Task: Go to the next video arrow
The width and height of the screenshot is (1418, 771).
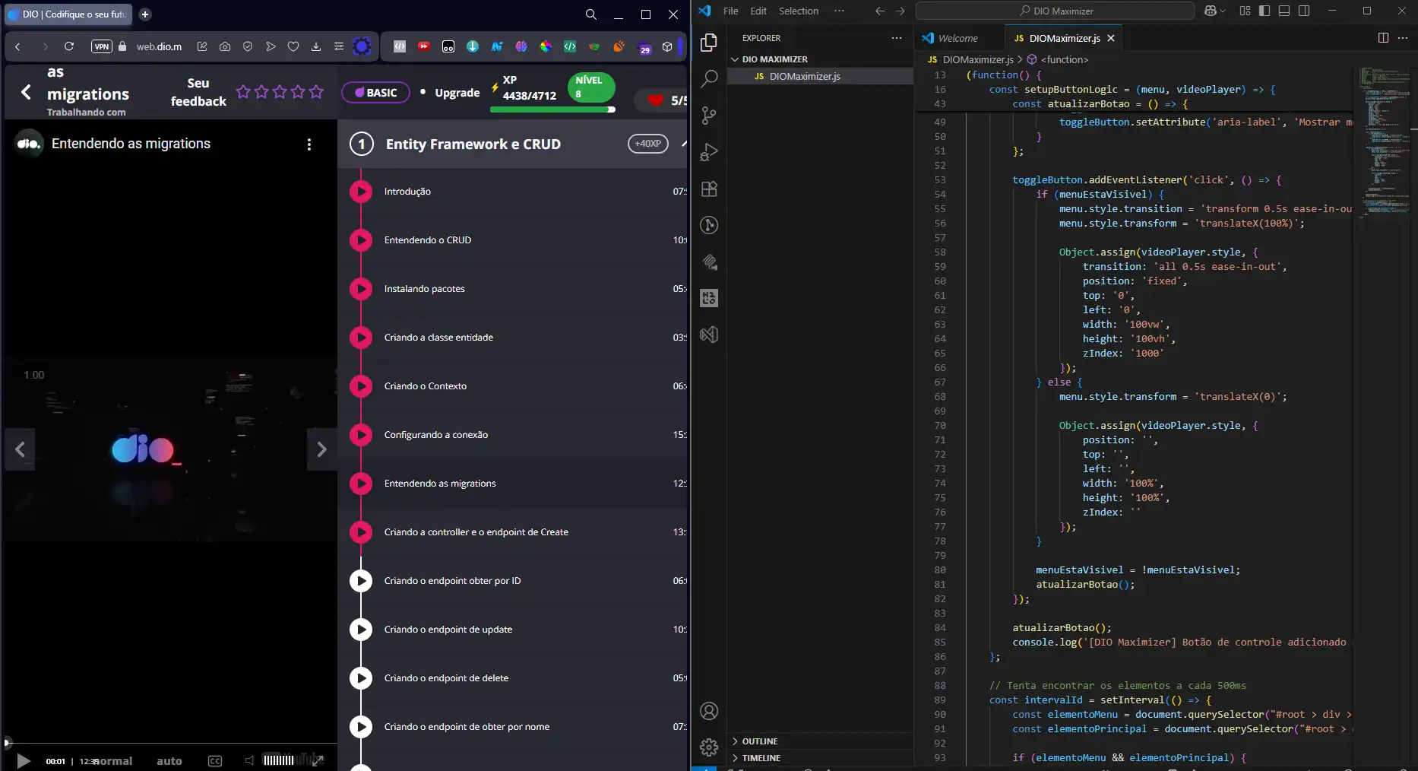Action: [321, 449]
